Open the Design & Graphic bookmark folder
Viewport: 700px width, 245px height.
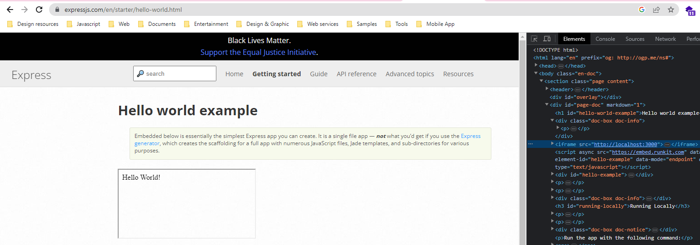click(x=263, y=24)
